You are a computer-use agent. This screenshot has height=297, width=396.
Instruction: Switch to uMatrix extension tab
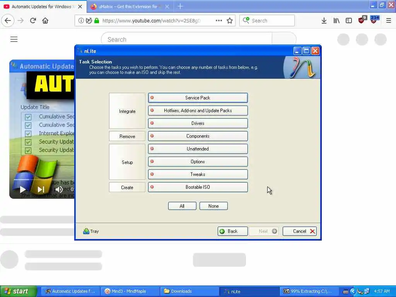[128, 7]
